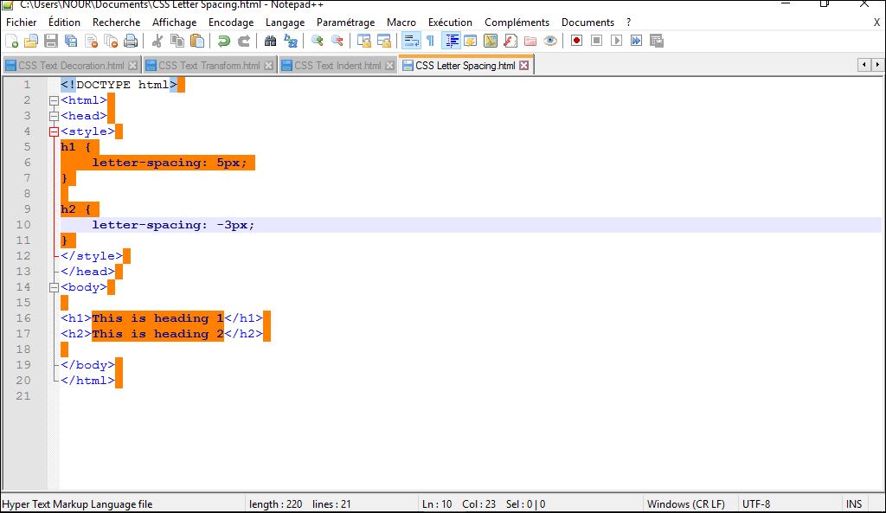Close the CSS Letter Spacing.html tab
The width and height of the screenshot is (886, 513).
tap(524, 66)
